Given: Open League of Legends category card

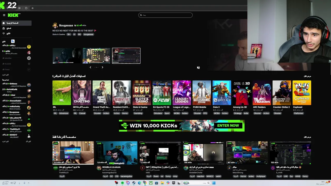Looking at the screenshot, I should [x=182, y=93].
